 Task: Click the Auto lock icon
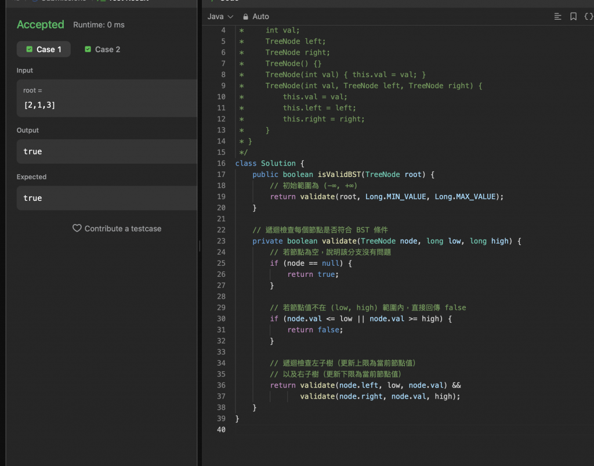click(x=245, y=17)
